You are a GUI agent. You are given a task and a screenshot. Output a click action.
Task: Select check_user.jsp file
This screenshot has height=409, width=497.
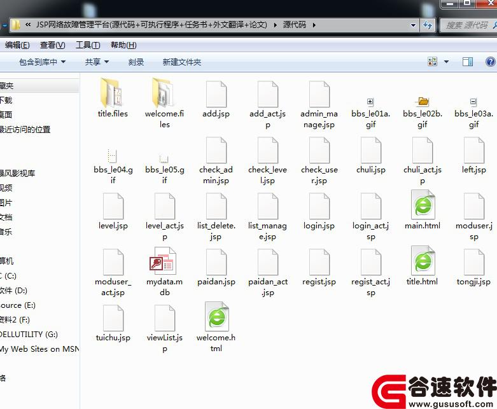[319, 161]
